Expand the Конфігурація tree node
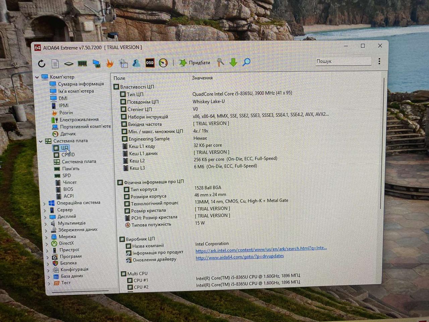The image size is (429, 322). (49, 270)
